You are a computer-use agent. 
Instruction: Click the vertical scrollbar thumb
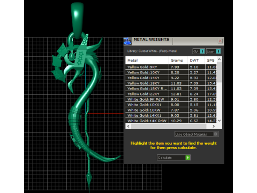[x=220, y=72]
